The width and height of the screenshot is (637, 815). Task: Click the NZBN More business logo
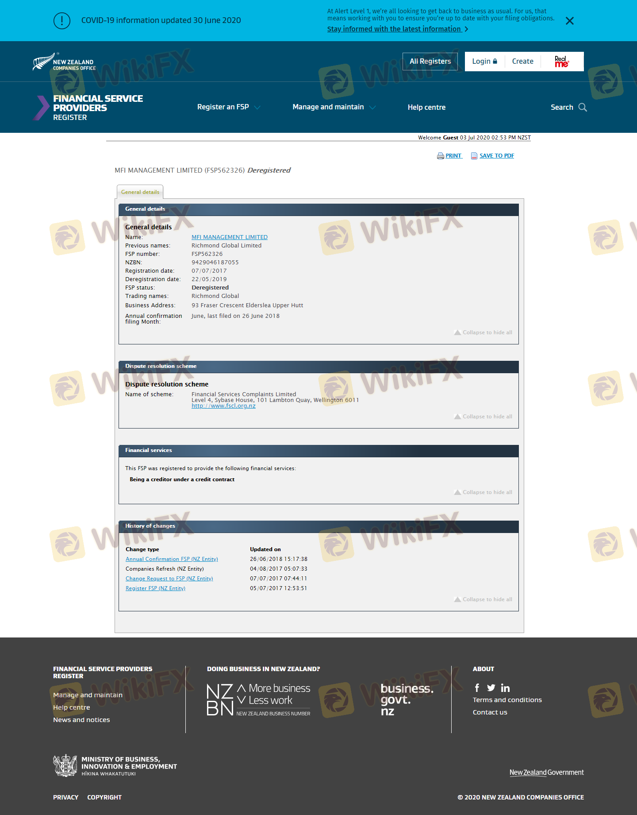coord(258,699)
